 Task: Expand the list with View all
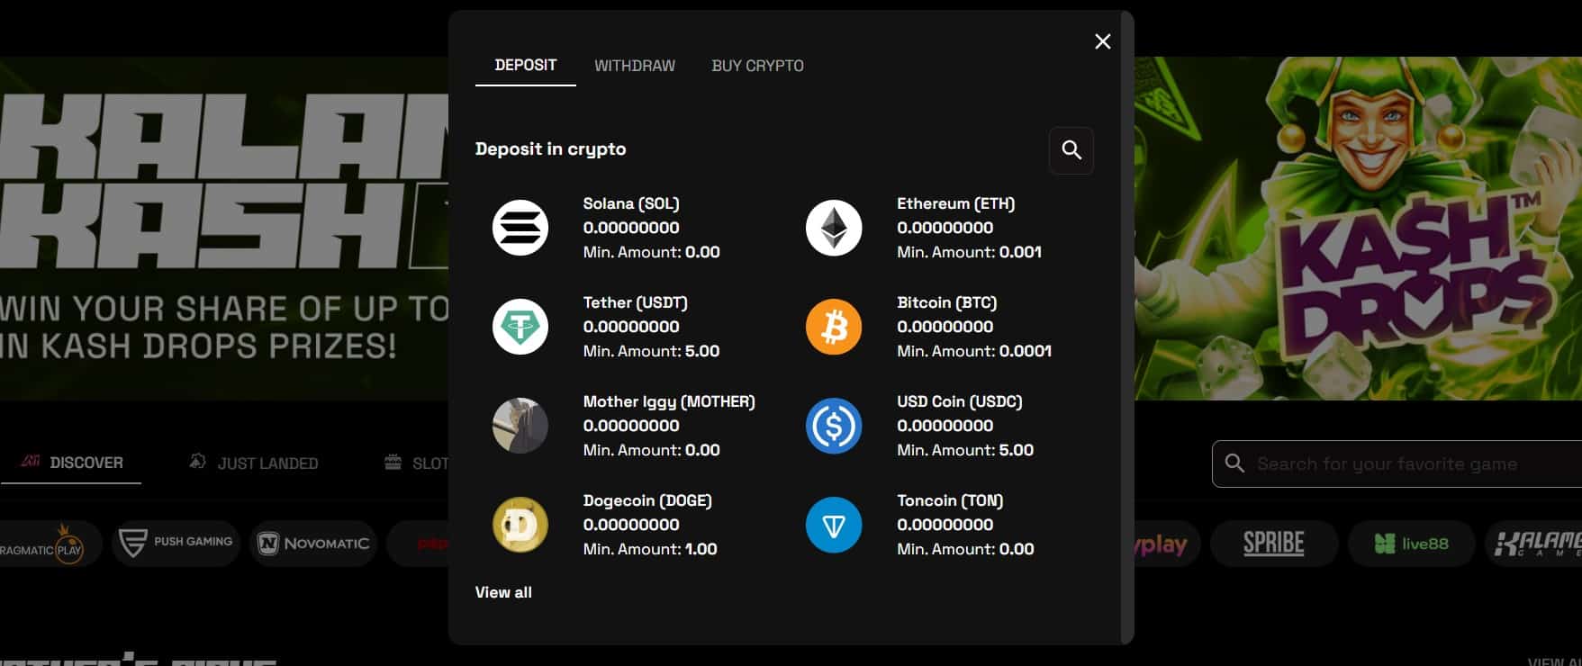pos(503,592)
